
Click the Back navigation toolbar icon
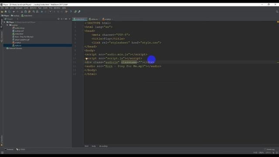(x=42, y=12)
